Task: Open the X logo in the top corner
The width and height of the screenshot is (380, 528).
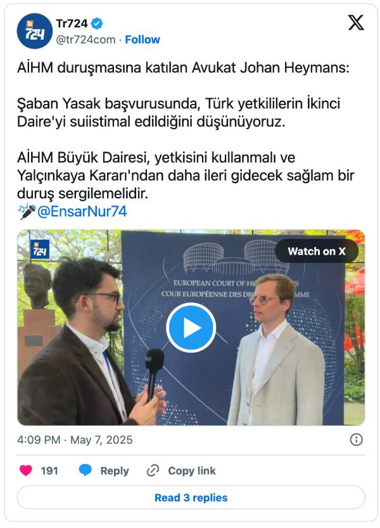Action: [x=356, y=23]
